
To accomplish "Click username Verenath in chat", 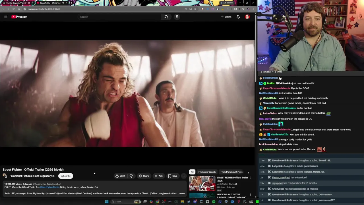I will click(268, 103).
